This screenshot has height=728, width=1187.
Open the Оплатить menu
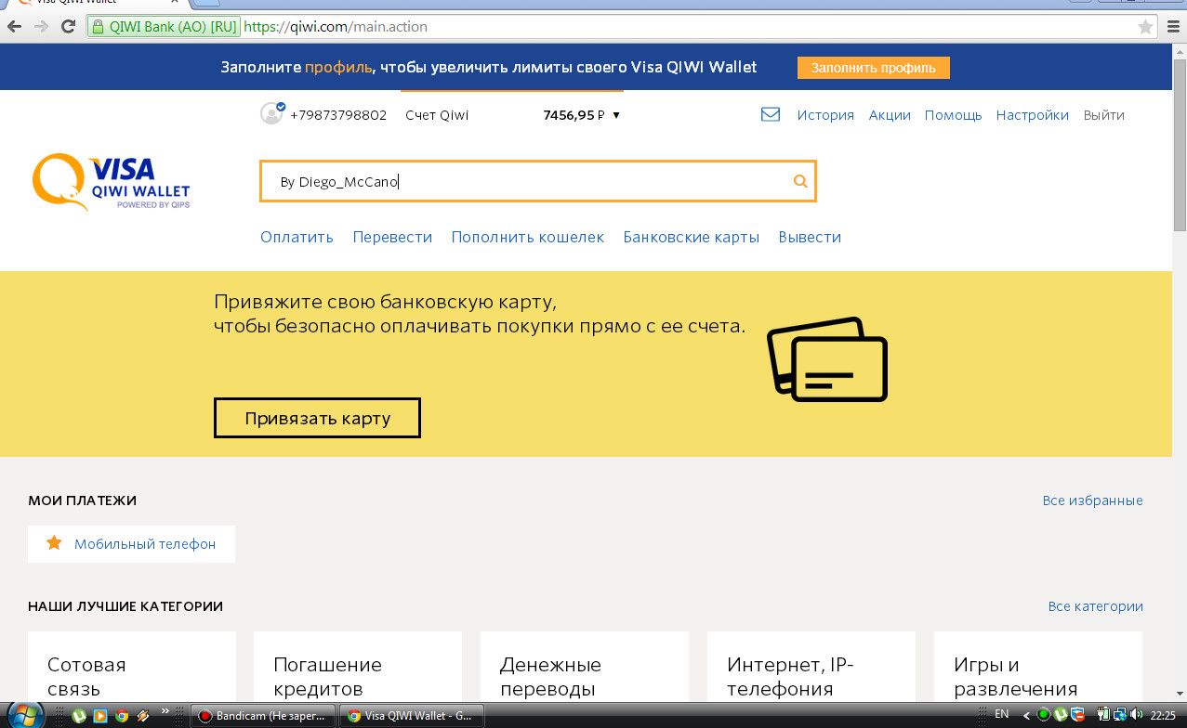pos(297,237)
